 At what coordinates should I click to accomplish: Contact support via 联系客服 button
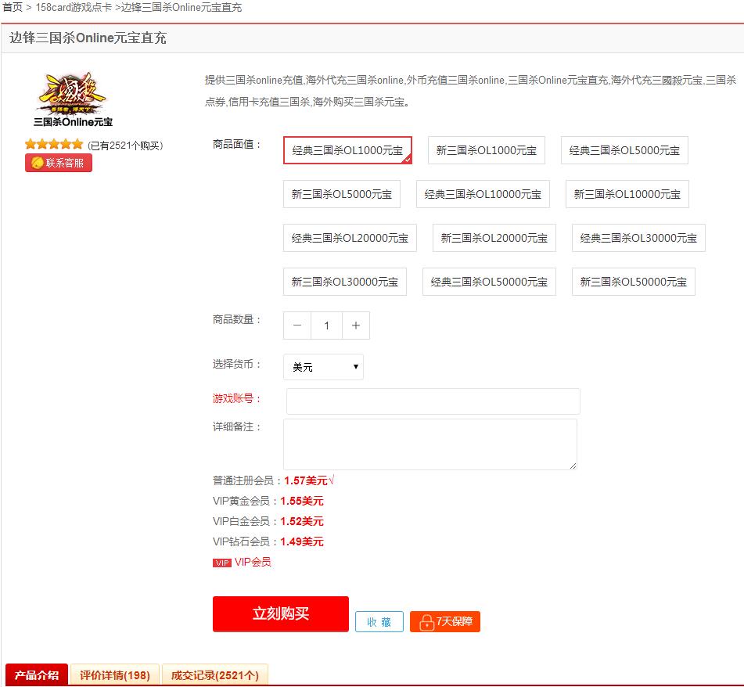[x=59, y=163]
